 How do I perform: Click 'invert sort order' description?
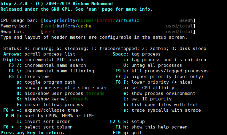pos(47,122)
